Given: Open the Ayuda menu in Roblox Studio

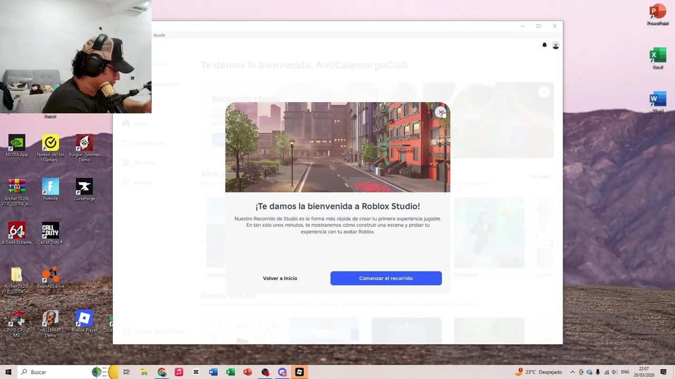Looking at the screenshot, I should coord(159,35).
